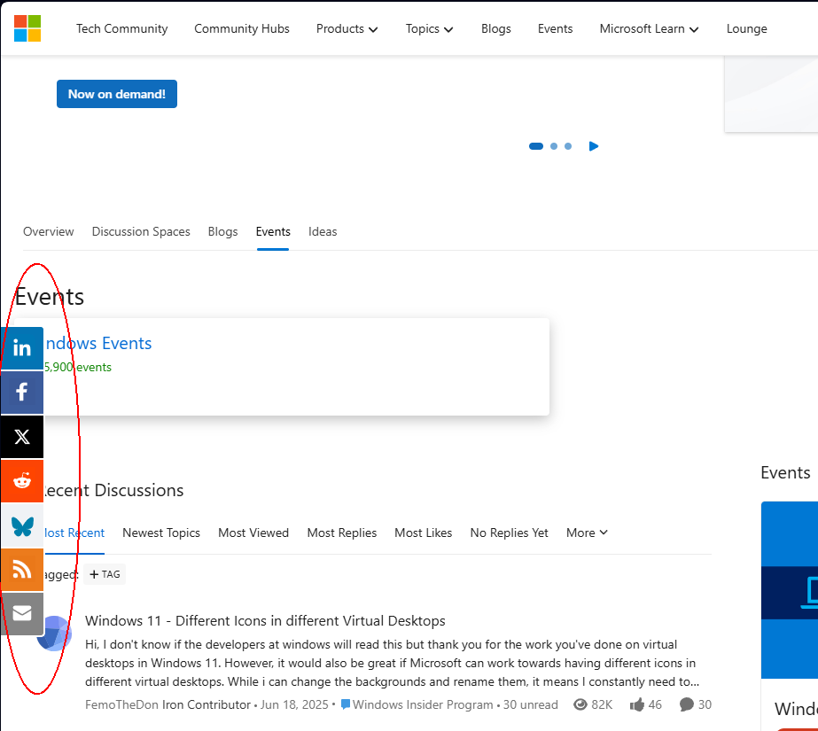Screen dimensions: 818x731
Task: Switch to Discussion Spaces tab
Action: (141, 231)
